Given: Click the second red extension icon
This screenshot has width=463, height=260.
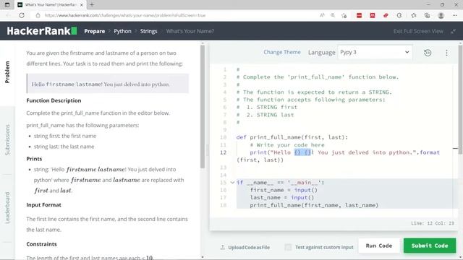Looking at the screenshot, I should tap(373, 15).
